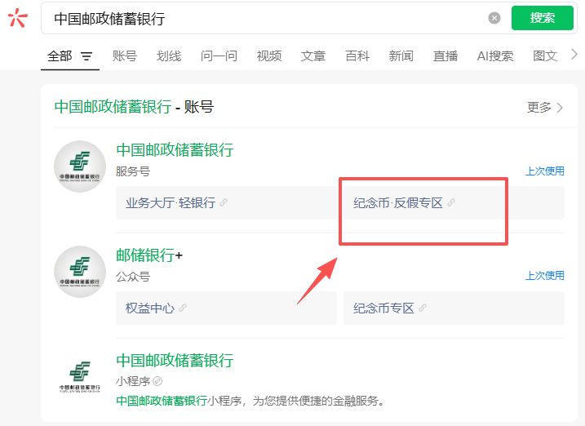Open the 中国邮政储蓄银行 小程序 logo
Screen dimensions: 585x426
pyautogui.click(x=80, y=377)
